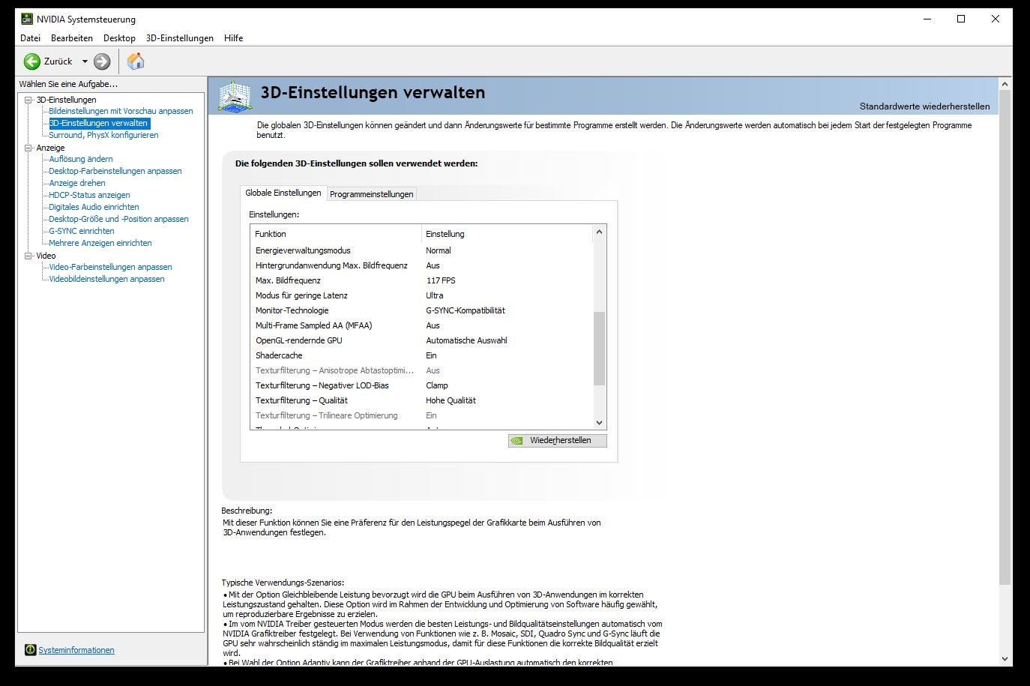This screenshot has width=1030, height=686.
Task: Select Texturfilterung – Negativer LOD-Bias row
Action: (x=422, y=385)
